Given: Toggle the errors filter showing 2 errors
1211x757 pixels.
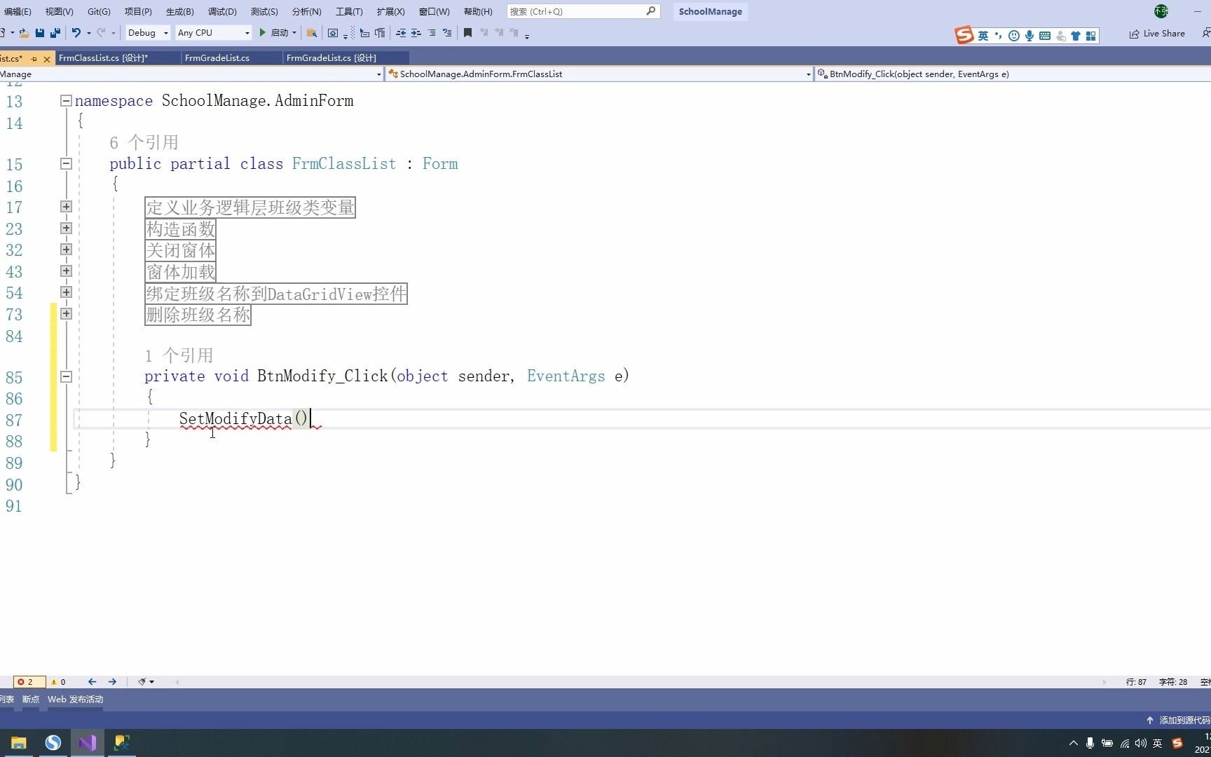Looking at the screenshot, I should tap(27, 681).
